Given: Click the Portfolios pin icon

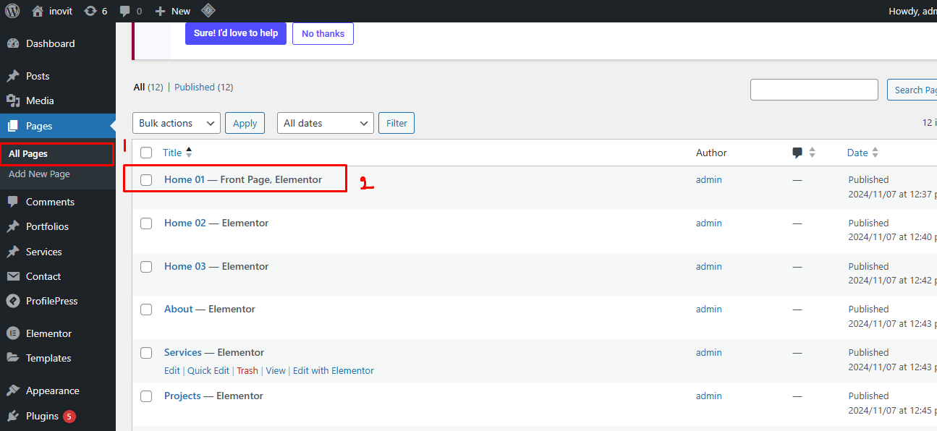Looking at the screenshot, I should (13, 226).
